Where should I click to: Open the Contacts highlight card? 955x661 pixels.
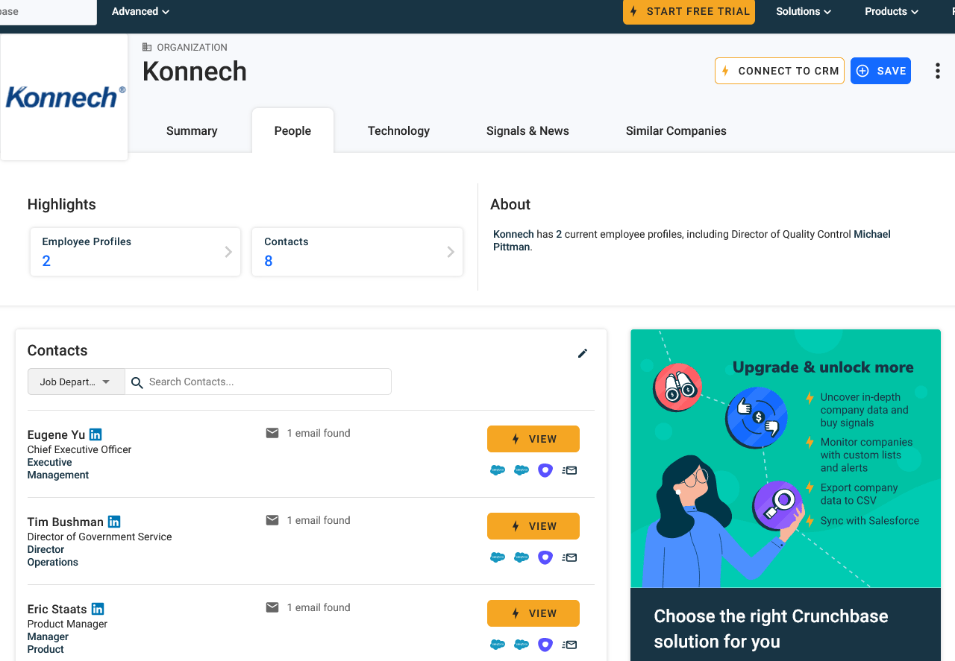click(357, 252)
